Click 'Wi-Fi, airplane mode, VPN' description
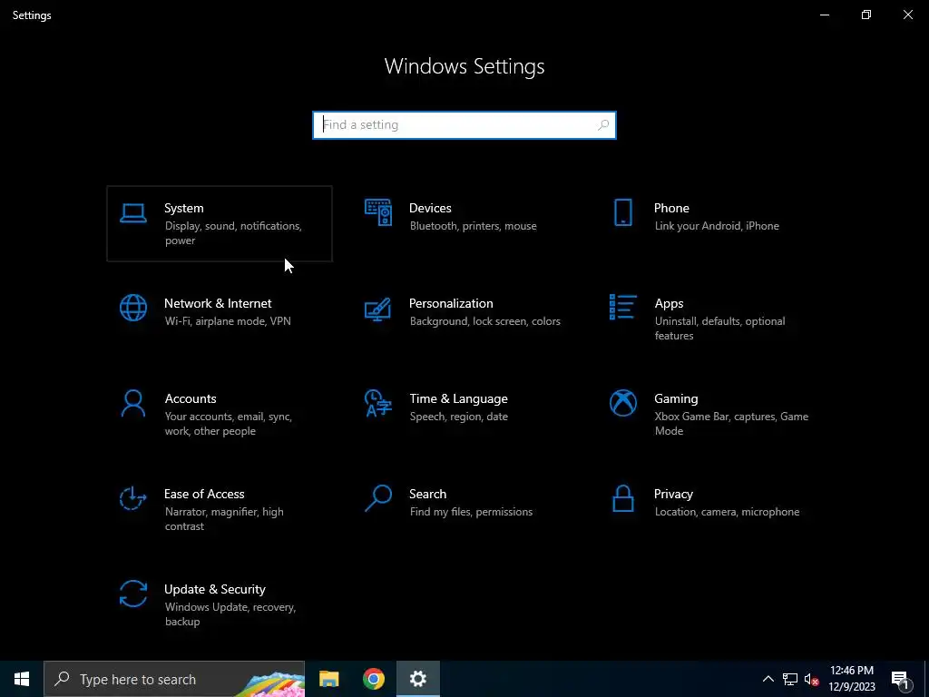929x697 pixels. coord(228,321)
